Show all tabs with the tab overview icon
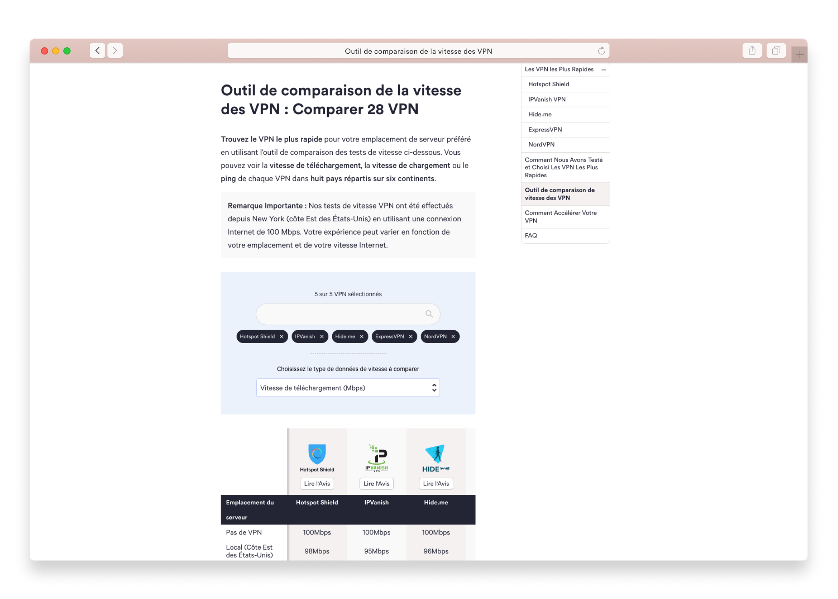The width and height of the screenshot is (838, 599). 776,51
